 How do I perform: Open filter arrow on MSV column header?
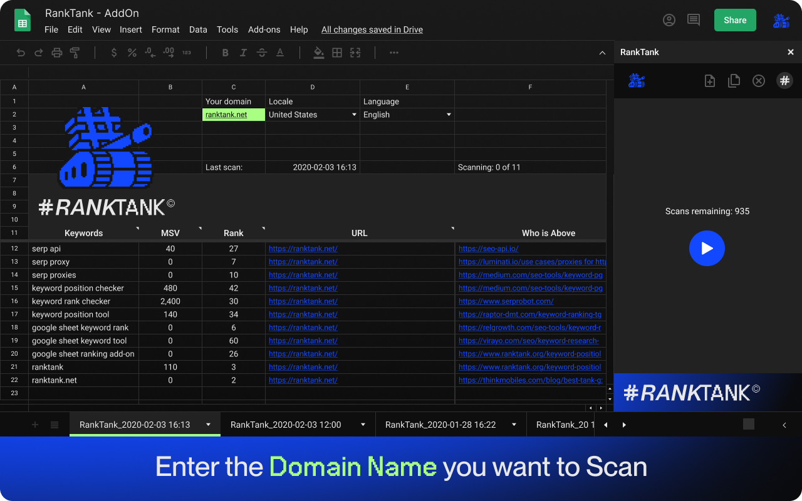(x=200, y=229)
